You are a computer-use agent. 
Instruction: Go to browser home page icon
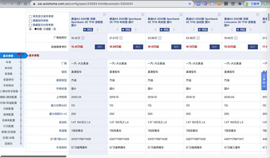tap(26, 4)
